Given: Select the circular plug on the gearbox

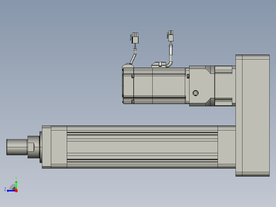Looking at the screenshot, I should pos(196,93).
